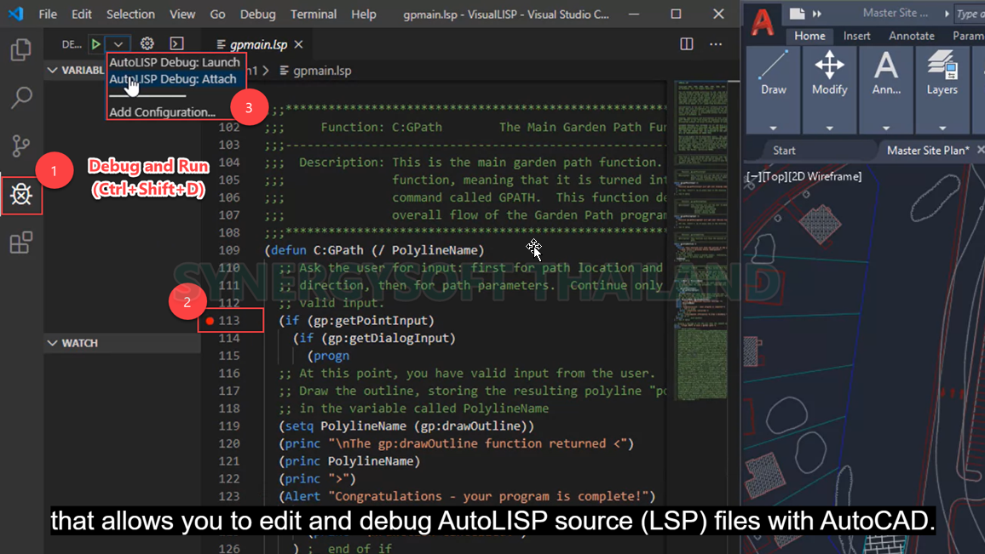Screen dimensions: 985x554
Task: Select AutoLISP Debug: Attach configuration
Action: 176,79
